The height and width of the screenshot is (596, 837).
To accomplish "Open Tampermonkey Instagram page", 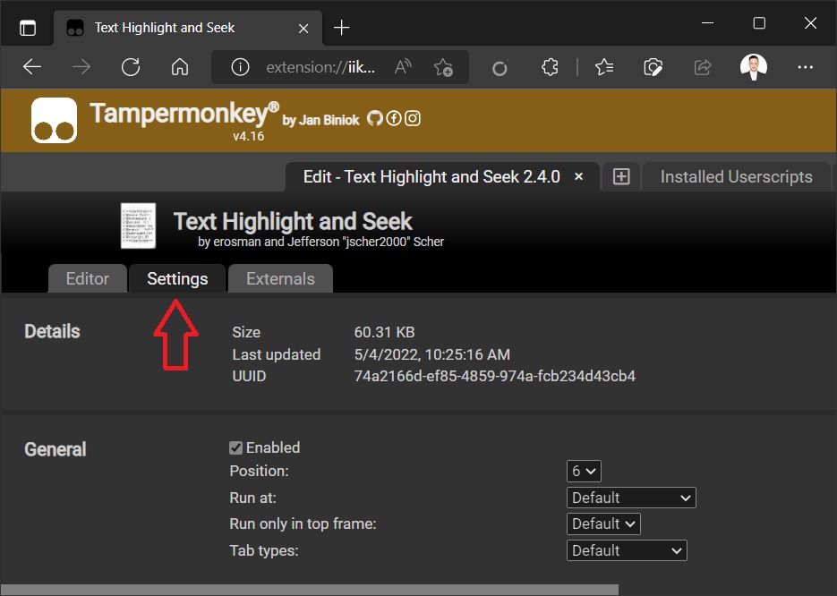I will pos(412,118).
